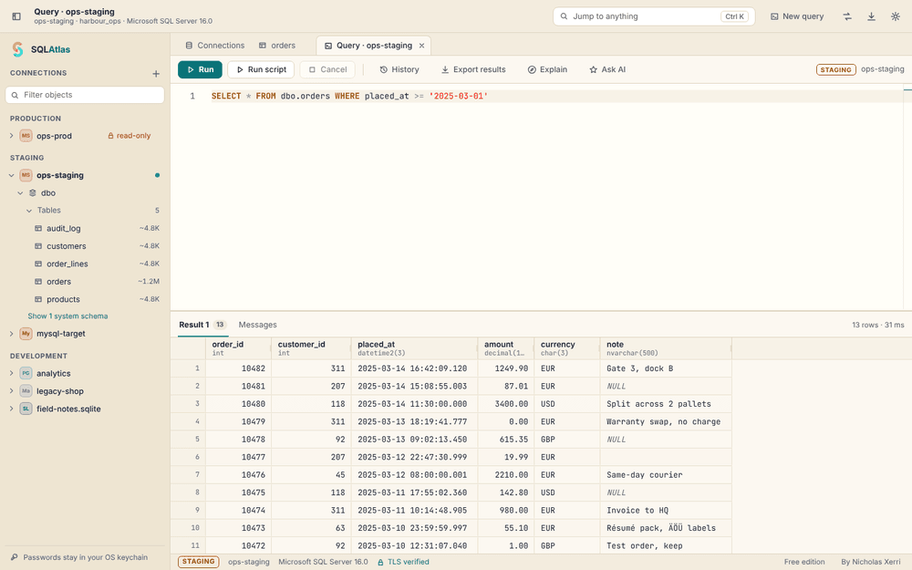Click the analytics PG icon
Screen dimensions: 912x570
(x=26, y=373)
